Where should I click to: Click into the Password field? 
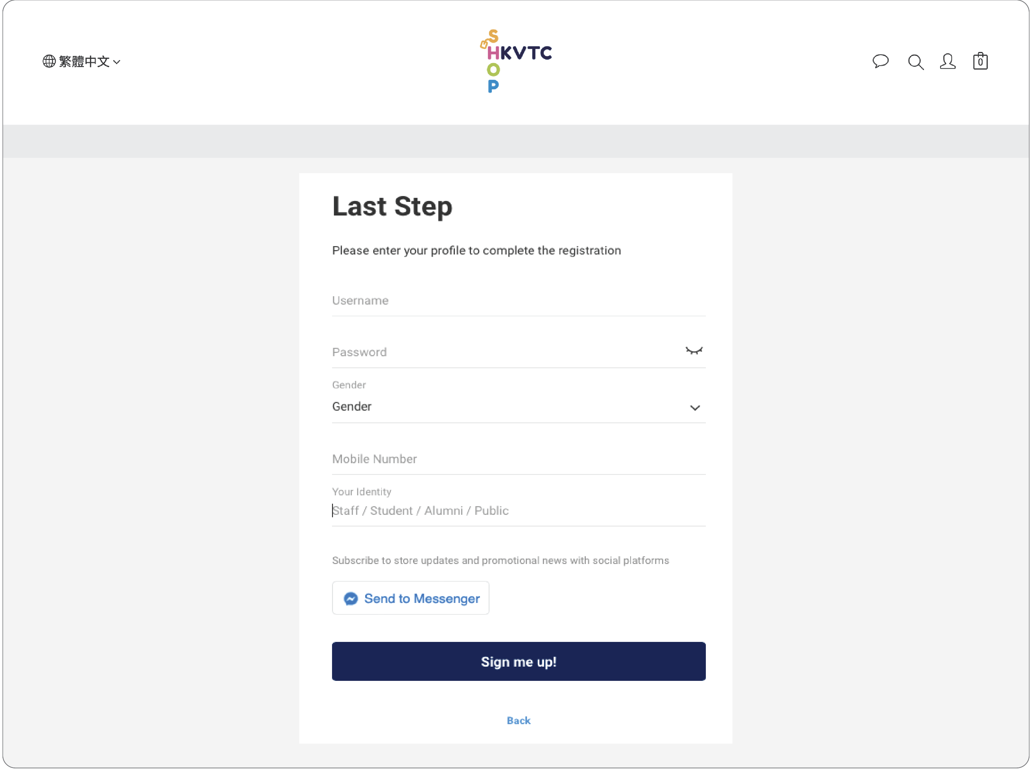click(504, 352)
